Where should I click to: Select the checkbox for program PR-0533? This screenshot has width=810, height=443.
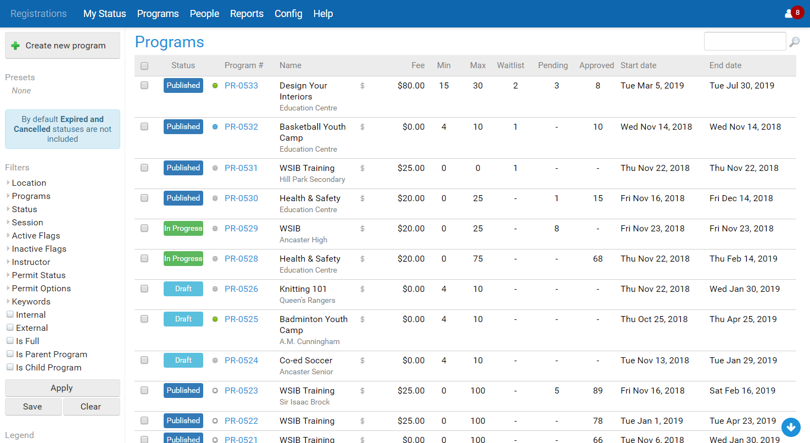click(x=144, y=85)
